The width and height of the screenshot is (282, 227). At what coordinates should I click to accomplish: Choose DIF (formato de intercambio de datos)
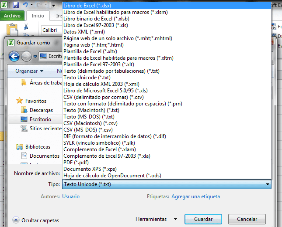coord(167,136)
